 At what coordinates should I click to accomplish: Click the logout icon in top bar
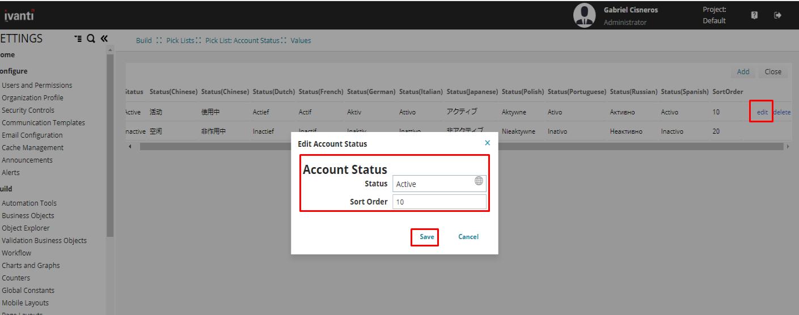coord(777,15)
